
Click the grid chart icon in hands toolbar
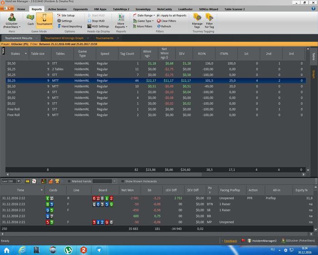(44, 181)
